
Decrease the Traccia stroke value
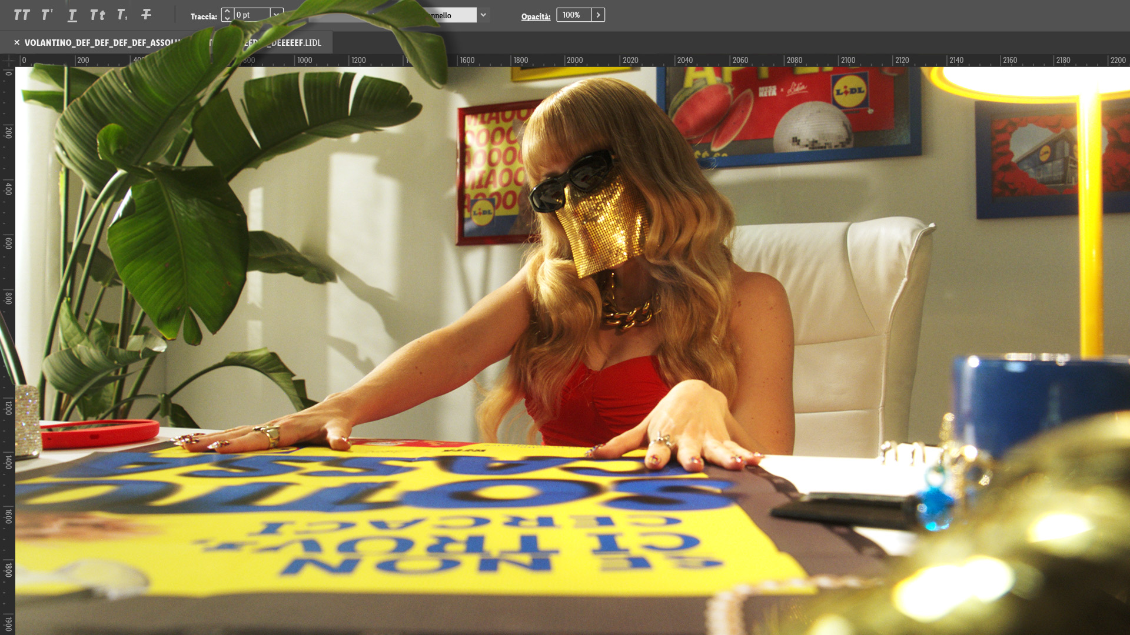pyautogui.click(x=227, y=19)
